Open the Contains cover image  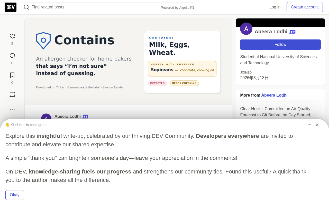pos(128,62)
